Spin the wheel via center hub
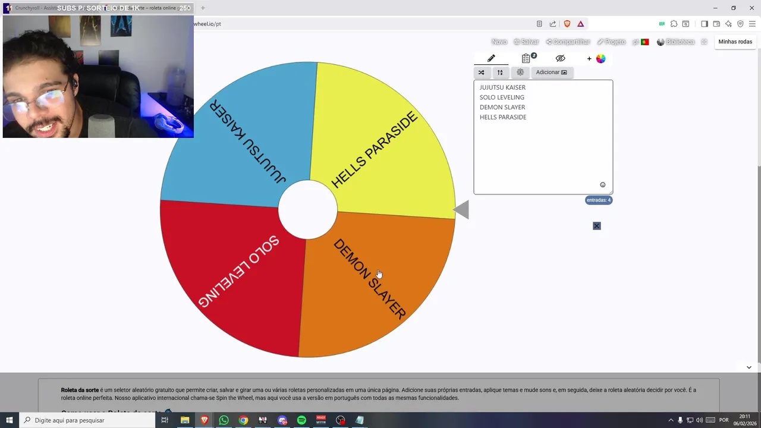 pyautogui.click(x=308, y=210)
